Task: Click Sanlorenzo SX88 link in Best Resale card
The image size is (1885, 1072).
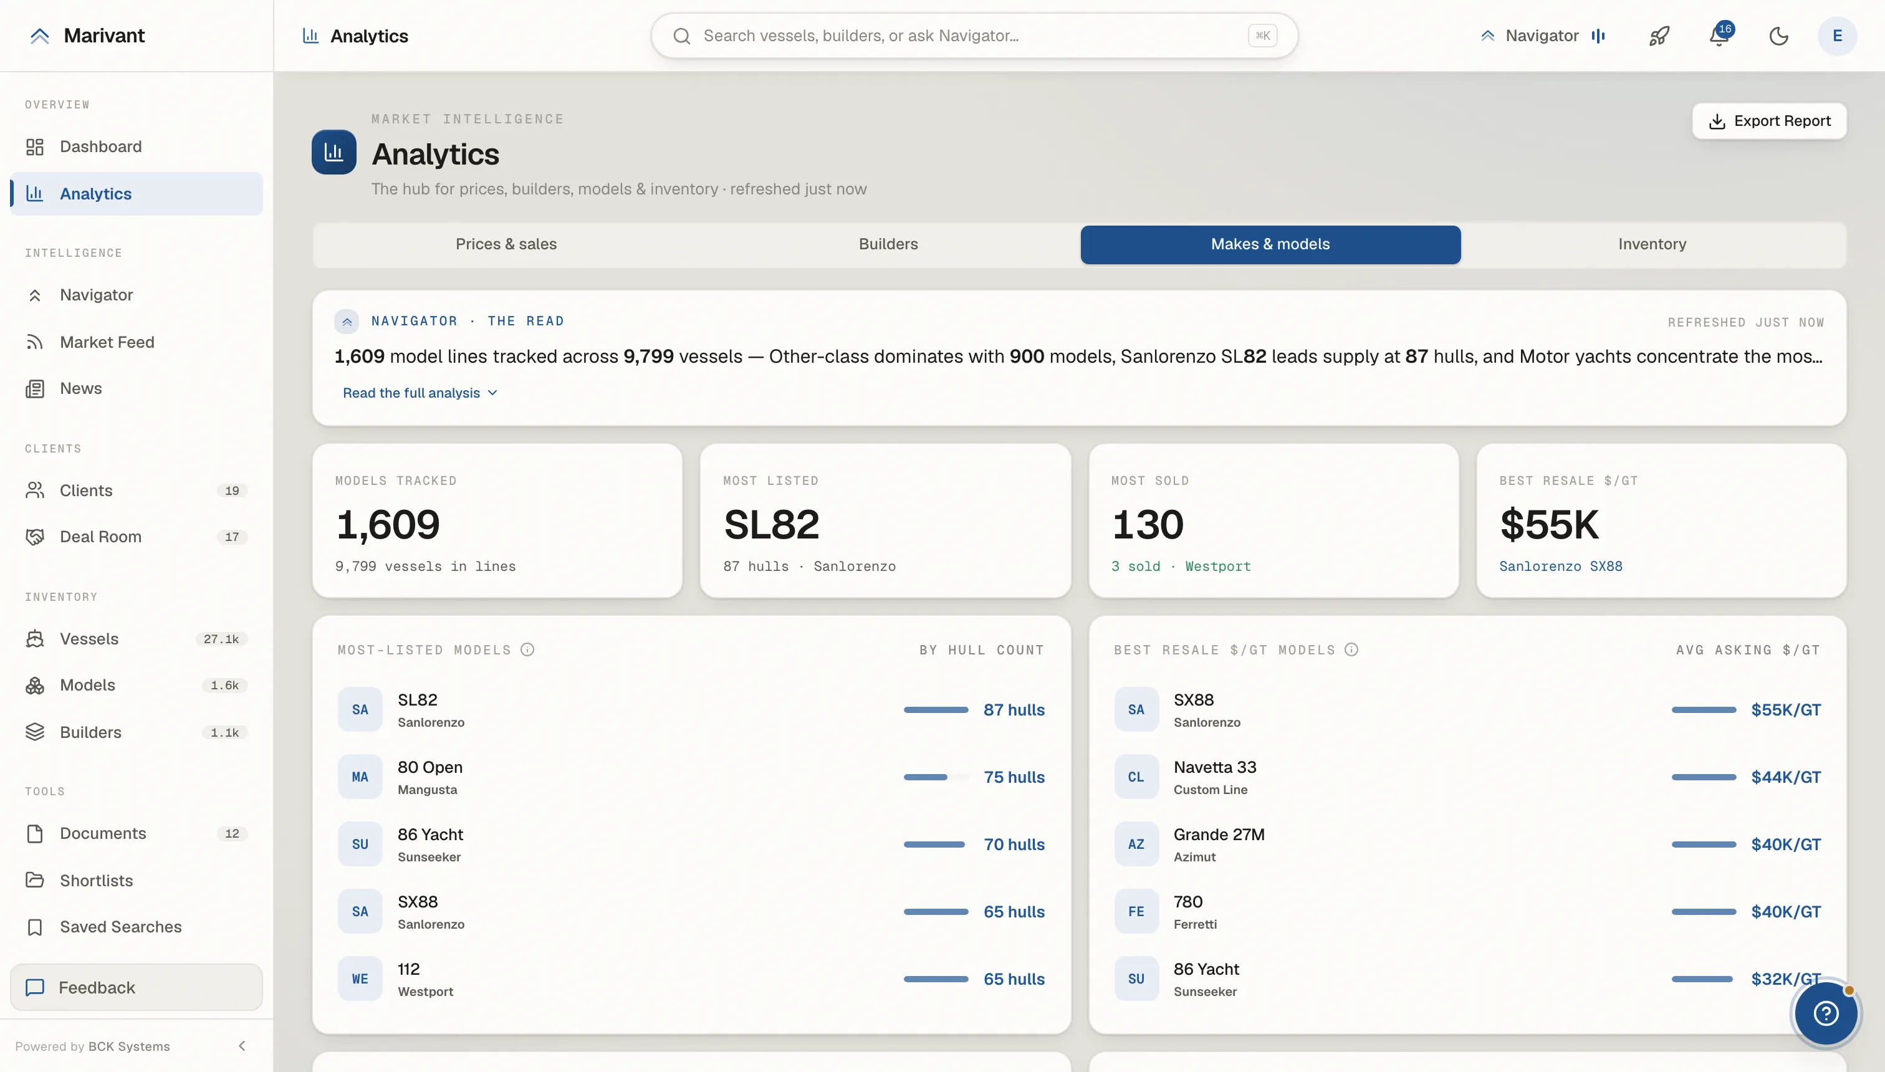Action: tap(1560, 566)
